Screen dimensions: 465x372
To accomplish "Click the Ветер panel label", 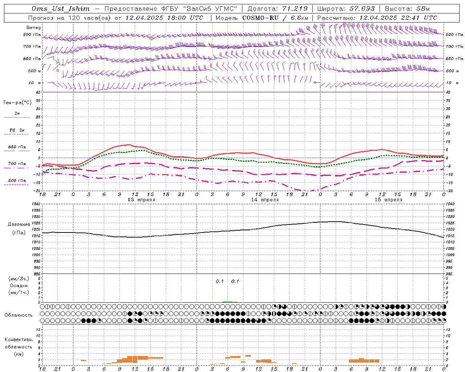I will click(34, 28).
